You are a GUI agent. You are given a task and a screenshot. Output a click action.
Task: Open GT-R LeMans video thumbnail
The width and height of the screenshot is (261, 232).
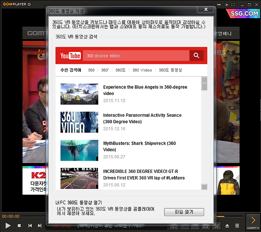[x=79, y=178]
